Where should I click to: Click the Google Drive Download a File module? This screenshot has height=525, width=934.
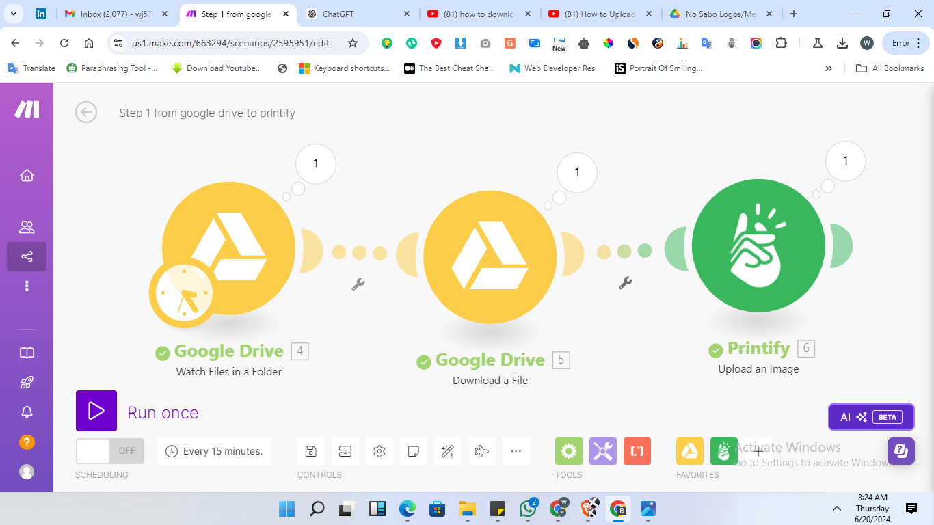490,257
